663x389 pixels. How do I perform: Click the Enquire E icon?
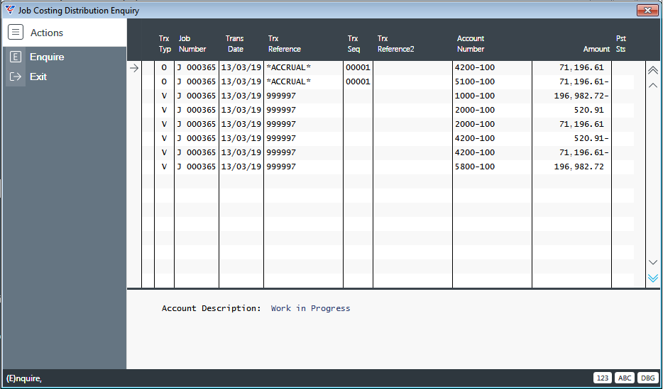coord(15,57)
